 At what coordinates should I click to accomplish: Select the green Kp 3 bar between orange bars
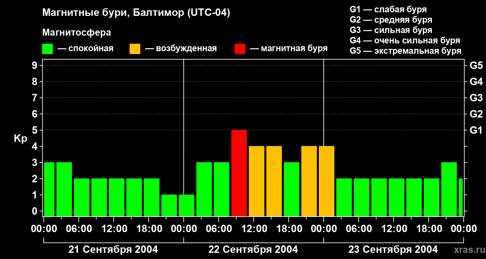pyautogui.click(x=292, y=189)
